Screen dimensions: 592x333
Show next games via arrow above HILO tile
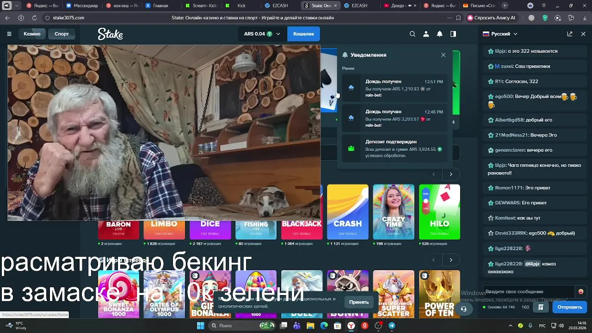pyautogui.click(x=451, y=174)
